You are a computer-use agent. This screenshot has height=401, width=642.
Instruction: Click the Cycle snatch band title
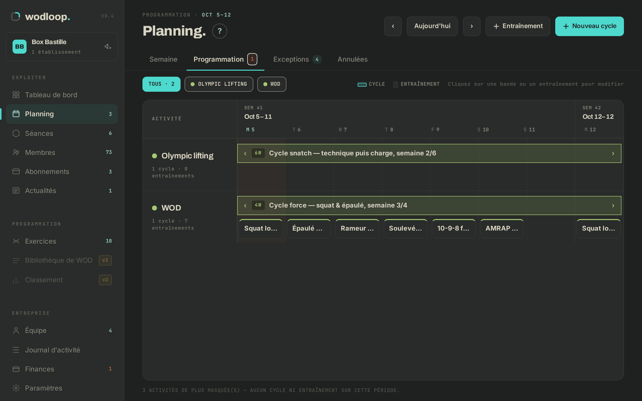tap(353, 153)
